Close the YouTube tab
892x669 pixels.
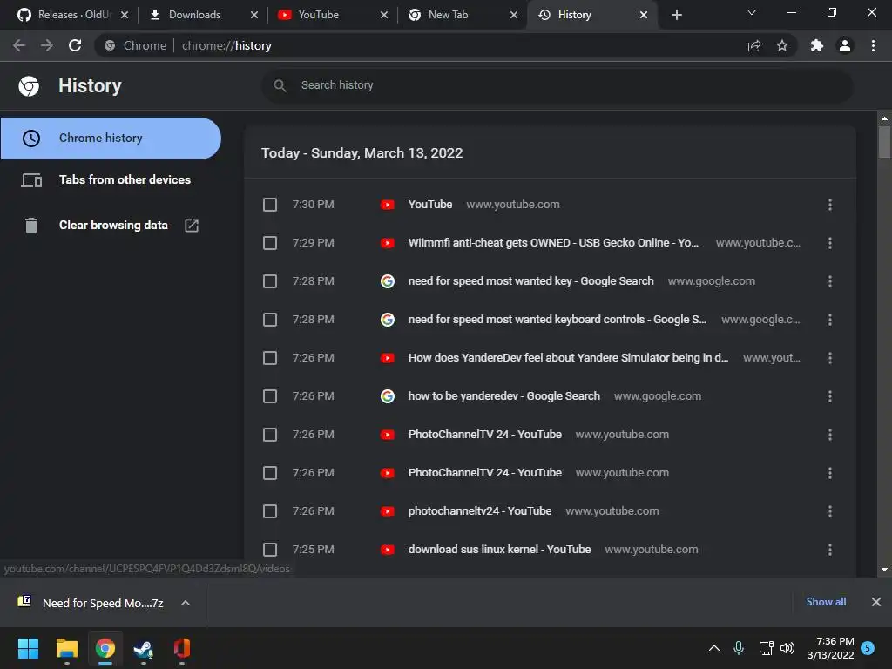[384, 15]
